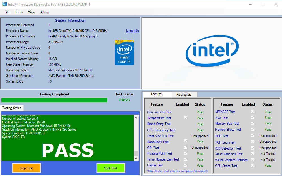Toggle the AVX Test checkbox
Image resolution: width=282 pixels, height=176 pixels.
click(253, 117)
